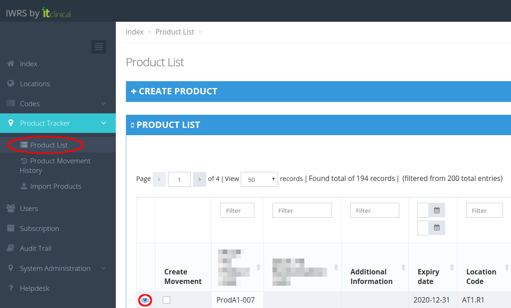Click the Product Movement History clock icon

pos(24,161)
